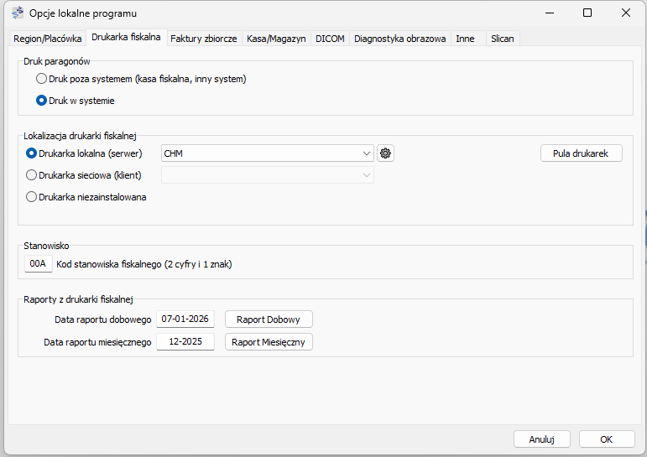This screenshot has width=647, height=457.
Task: Click the 'Pula drukarek' button
Action: tap(581, 153)
